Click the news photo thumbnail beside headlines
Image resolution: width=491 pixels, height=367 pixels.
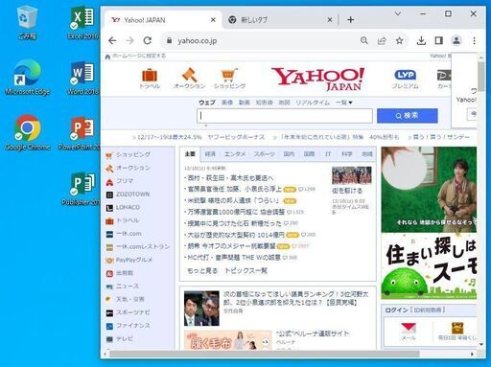[x=352, y=175]
